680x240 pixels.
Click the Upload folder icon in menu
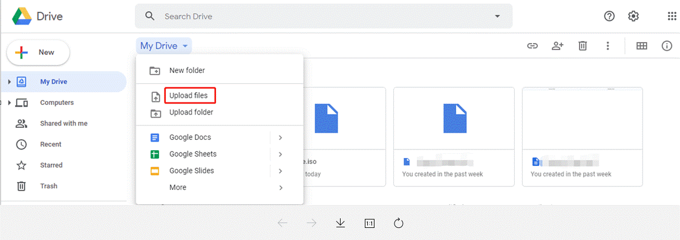coord(155,113)
